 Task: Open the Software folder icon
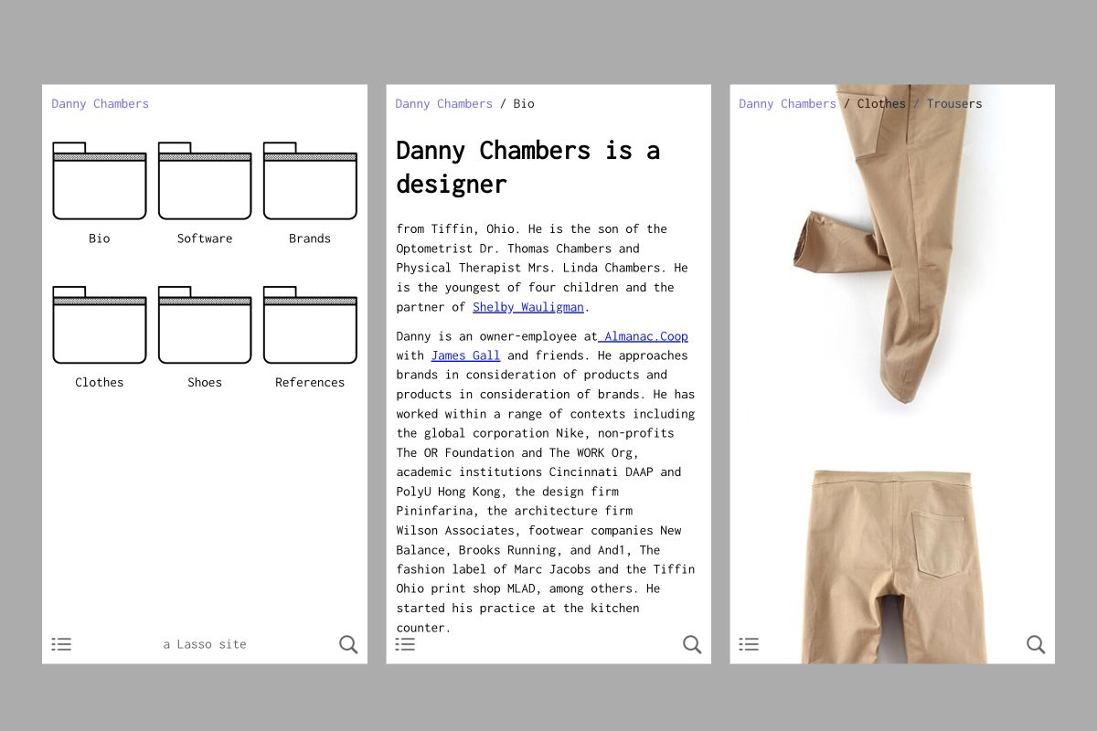click(205, 182)
